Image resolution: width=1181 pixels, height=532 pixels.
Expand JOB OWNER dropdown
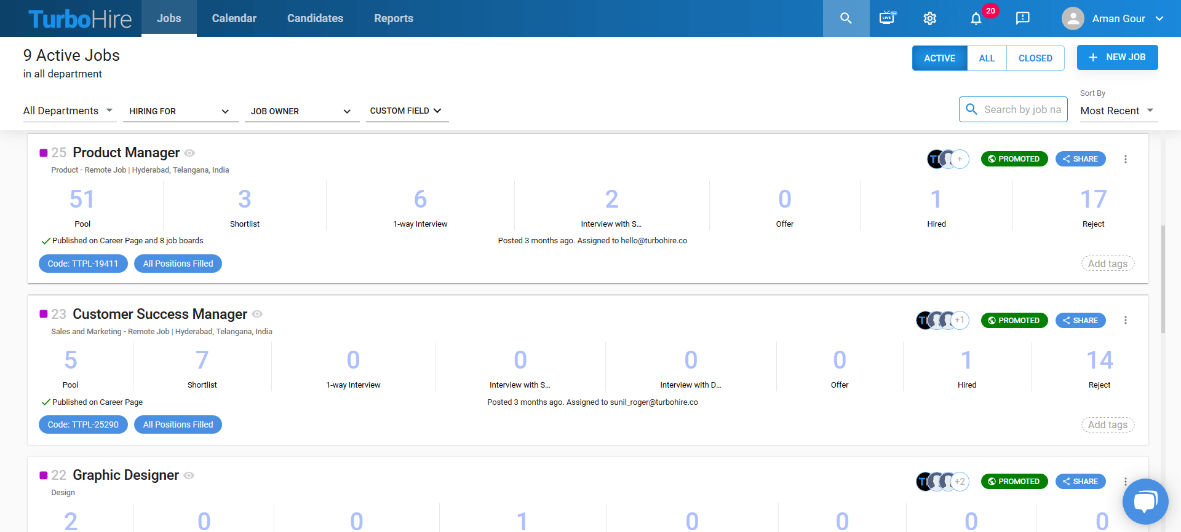[x=302, y=111]
